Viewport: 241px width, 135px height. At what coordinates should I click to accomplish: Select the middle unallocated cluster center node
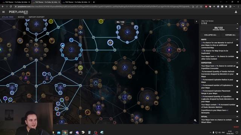[x=125, y=67]
